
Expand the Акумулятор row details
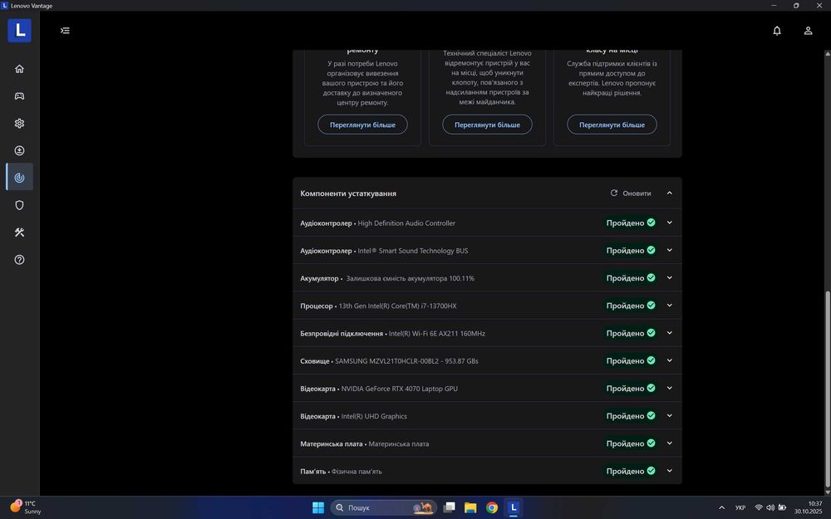(669, 277)
